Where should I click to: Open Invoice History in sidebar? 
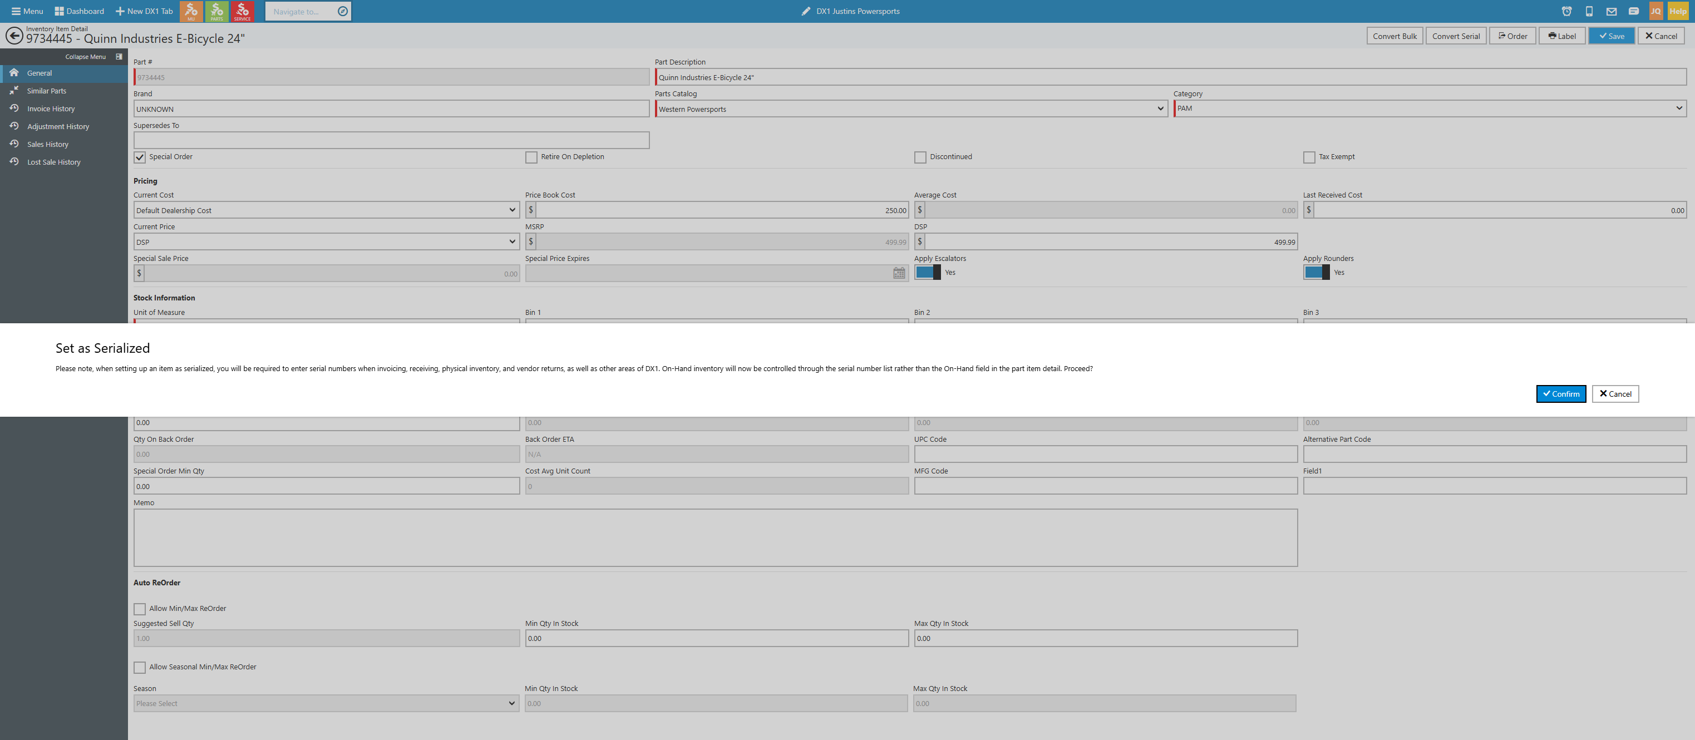coord(64,108)
